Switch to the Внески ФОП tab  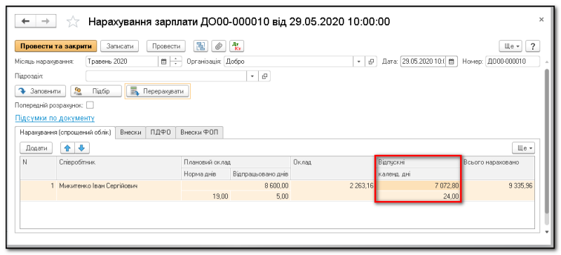tap(199, 132)
